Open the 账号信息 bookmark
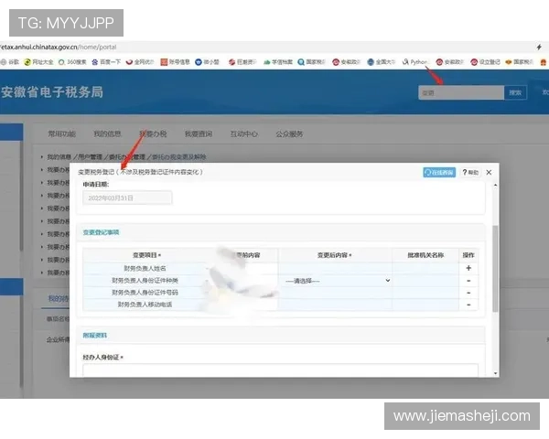Screen dimensions: 549x439 coord(175,62)
